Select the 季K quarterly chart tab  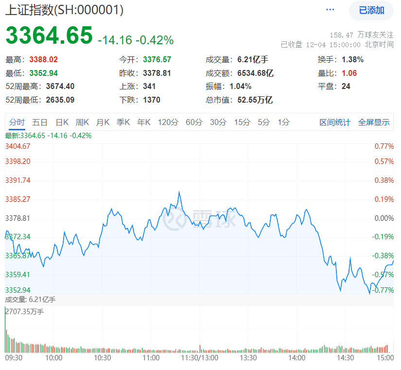pyautogui.click(x=123, y=123)
